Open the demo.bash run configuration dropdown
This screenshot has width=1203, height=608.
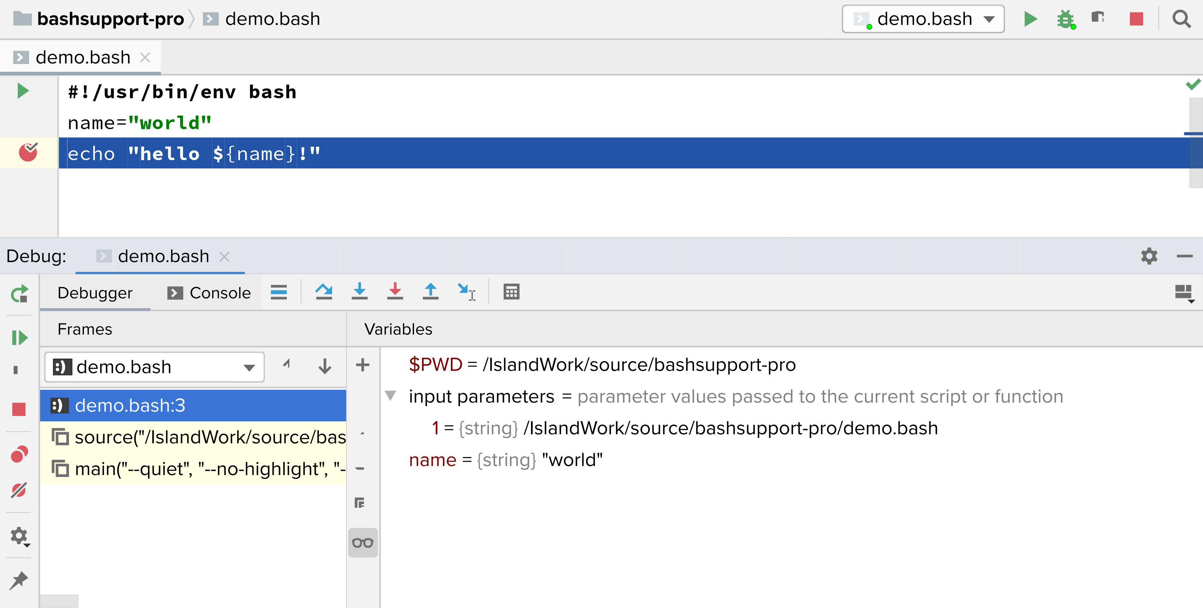[x=923, y=19]
